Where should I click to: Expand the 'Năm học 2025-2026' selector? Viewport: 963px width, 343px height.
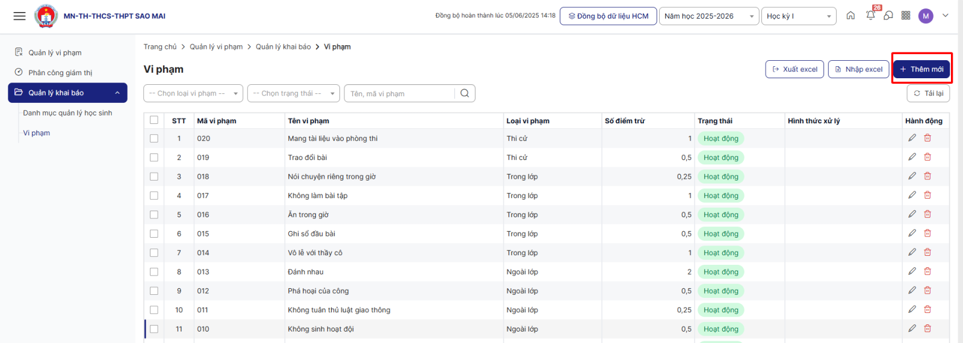click(708, 16)
